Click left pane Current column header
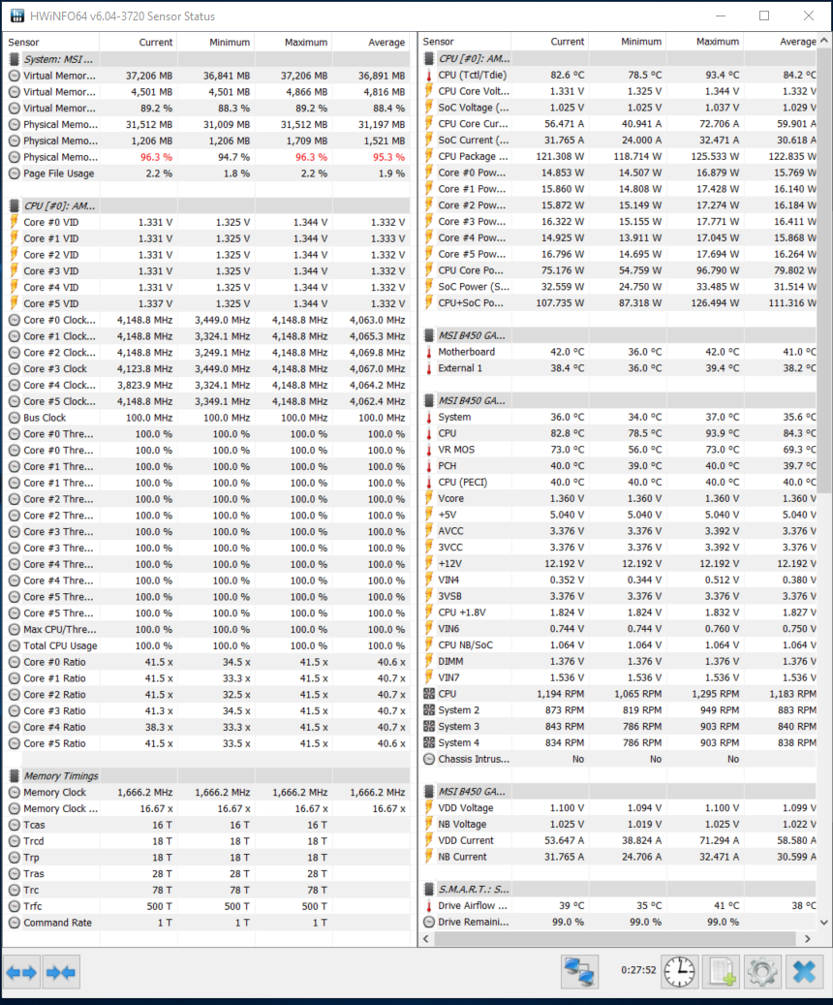The height and width of the screenshot is (1005, 833). (139, 42)
